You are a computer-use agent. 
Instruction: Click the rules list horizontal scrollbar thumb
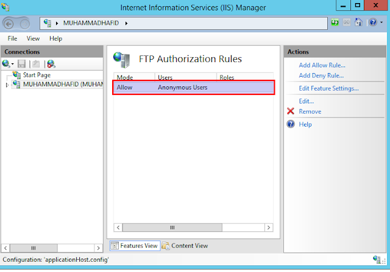pos(172,228)
